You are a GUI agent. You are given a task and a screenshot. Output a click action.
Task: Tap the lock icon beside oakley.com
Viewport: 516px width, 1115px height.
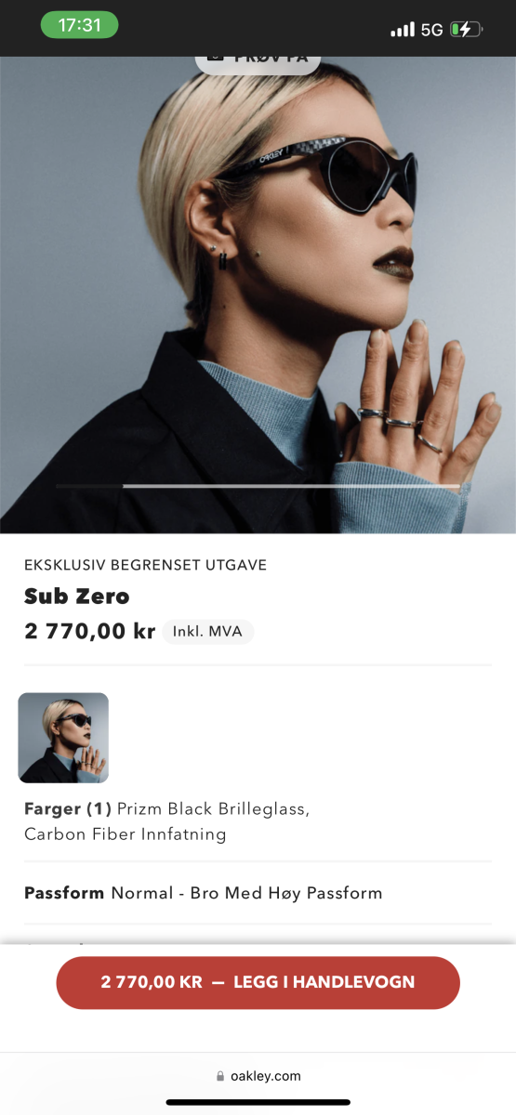click(220, 1077)
